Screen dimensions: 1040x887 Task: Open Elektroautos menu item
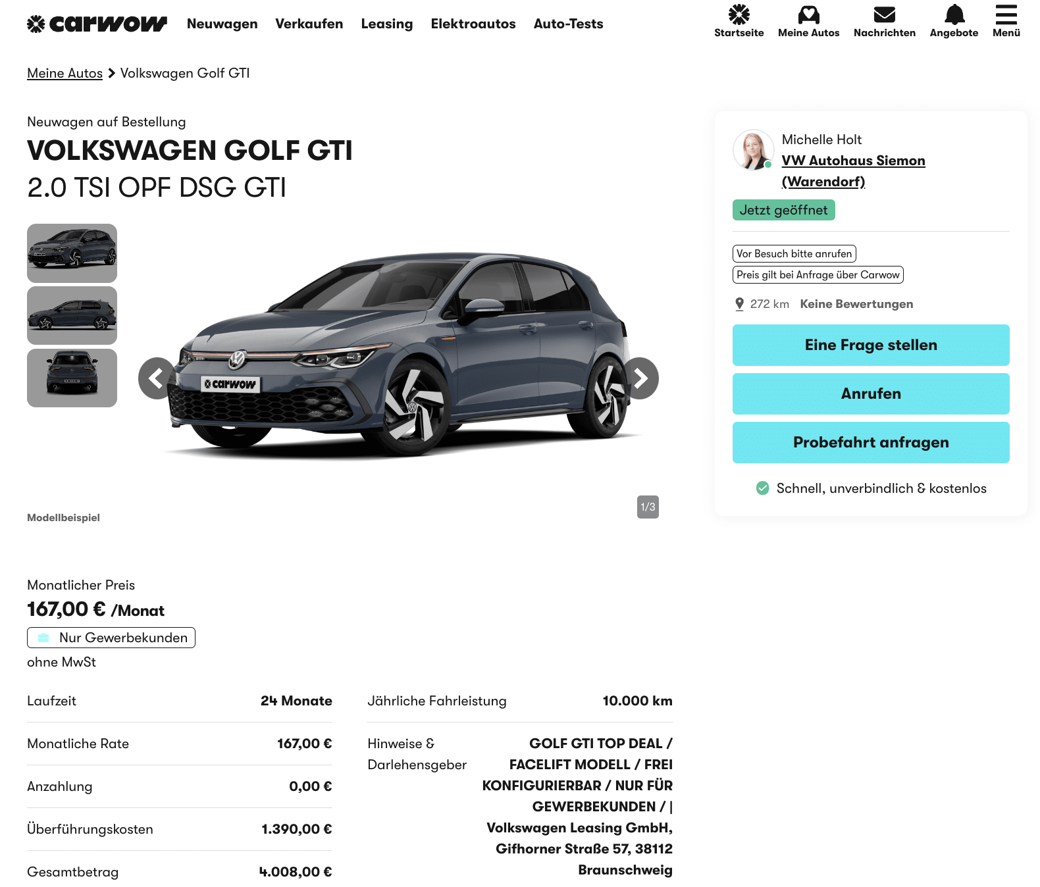pyautogui.click(x=473, y=24)
